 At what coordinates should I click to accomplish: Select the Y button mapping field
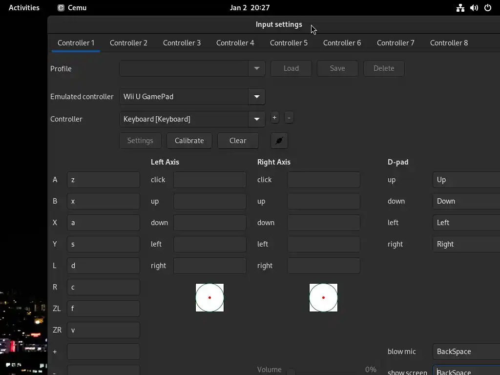104,244
